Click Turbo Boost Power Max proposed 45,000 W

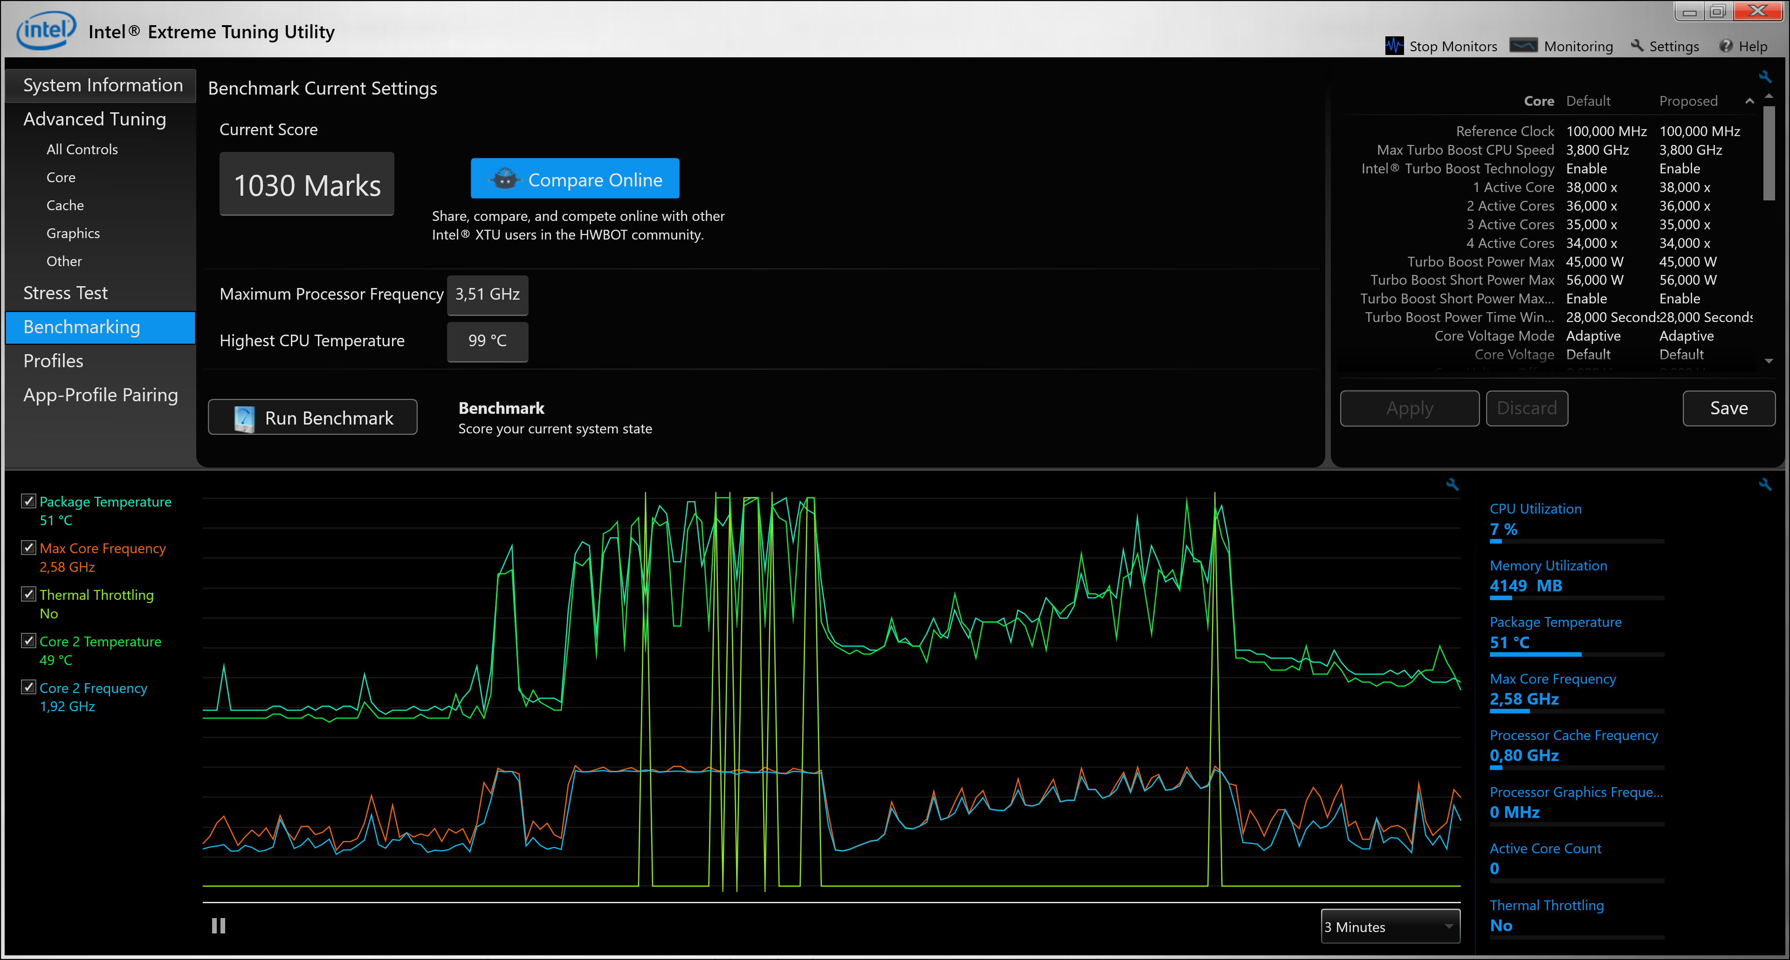(x=1688, y=262)
